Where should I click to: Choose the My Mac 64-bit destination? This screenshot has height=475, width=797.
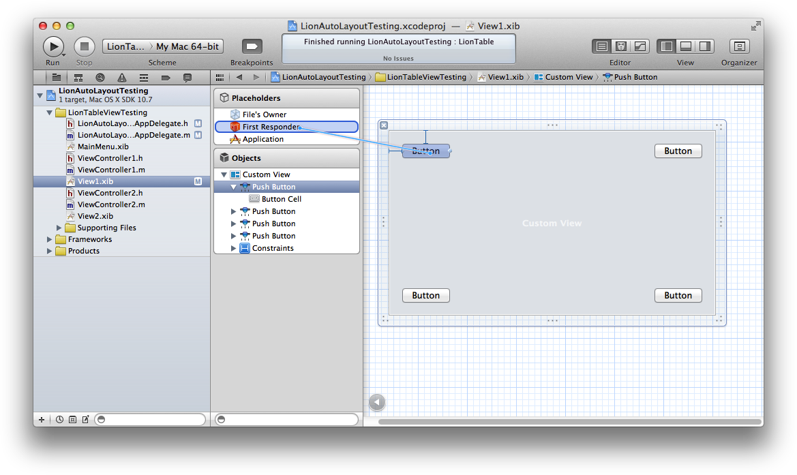(187, 46)
